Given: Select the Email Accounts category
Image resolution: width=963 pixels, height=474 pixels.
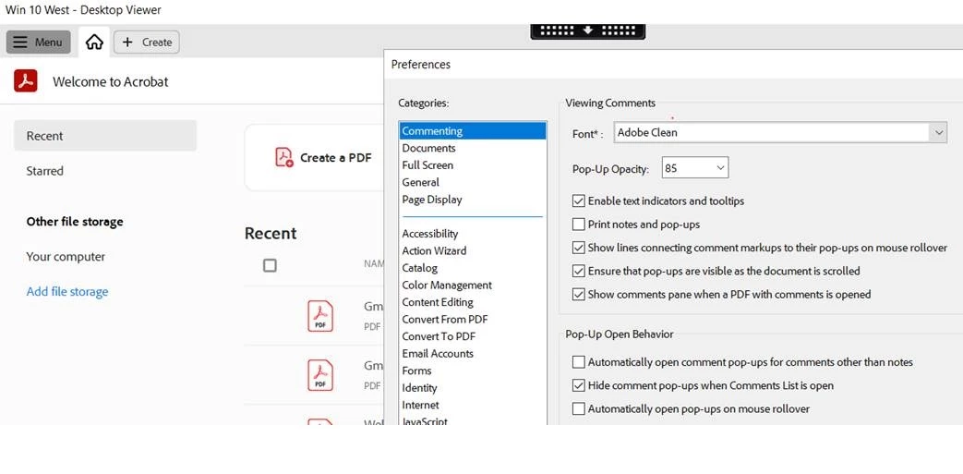Looking at the screenshot, I should tap(473, 354).
